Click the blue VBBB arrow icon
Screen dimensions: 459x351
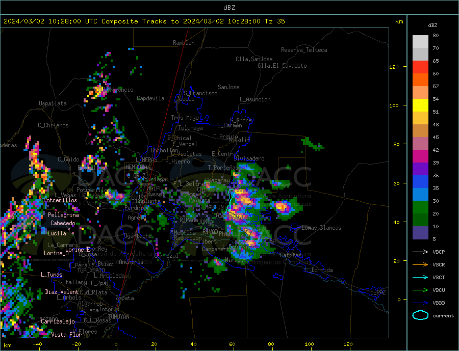pos(420,303)
